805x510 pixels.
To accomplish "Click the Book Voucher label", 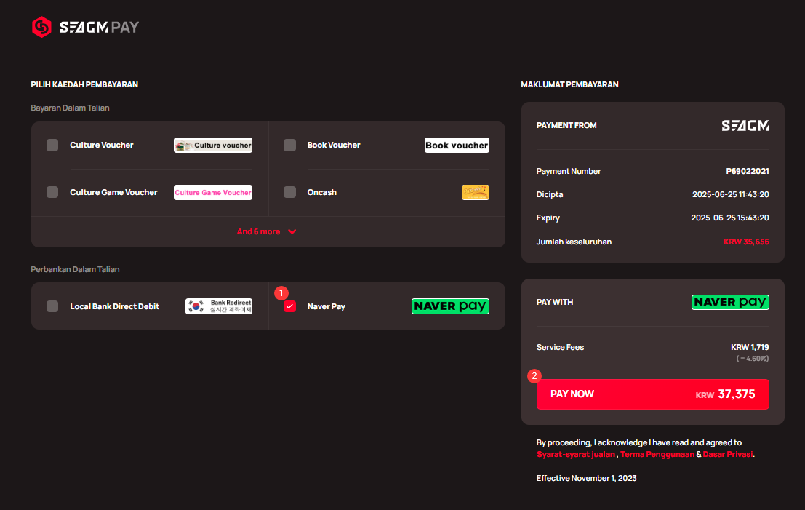I will click(x=334, y=146).
